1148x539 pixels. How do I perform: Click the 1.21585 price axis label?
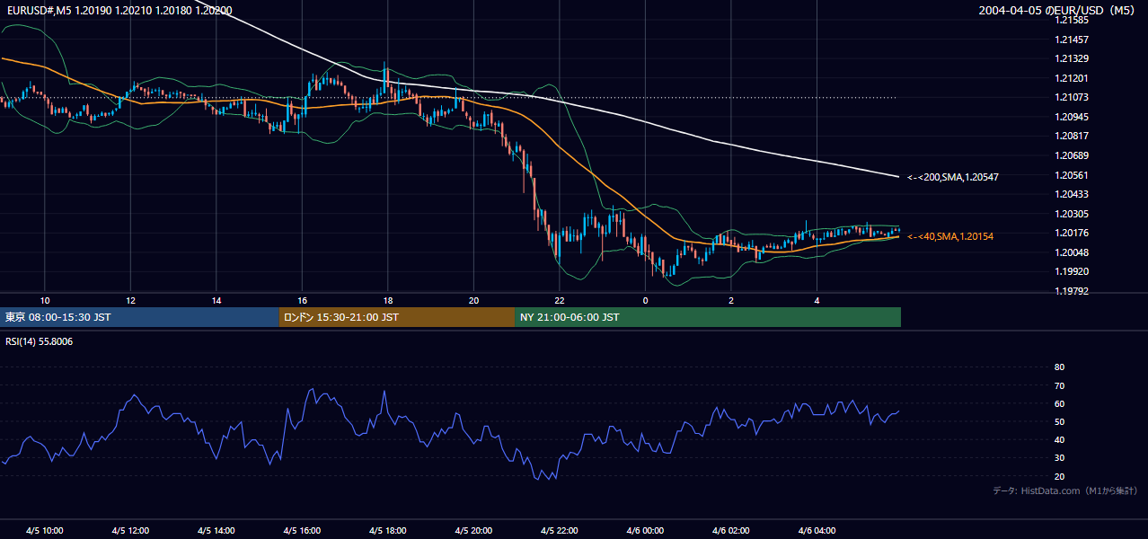click(x=1073, y=20)
